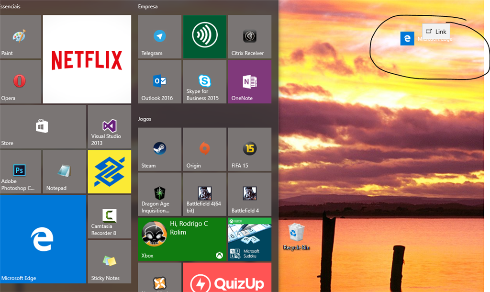Launch Battlefield 4(64 bit) tile

205,194
